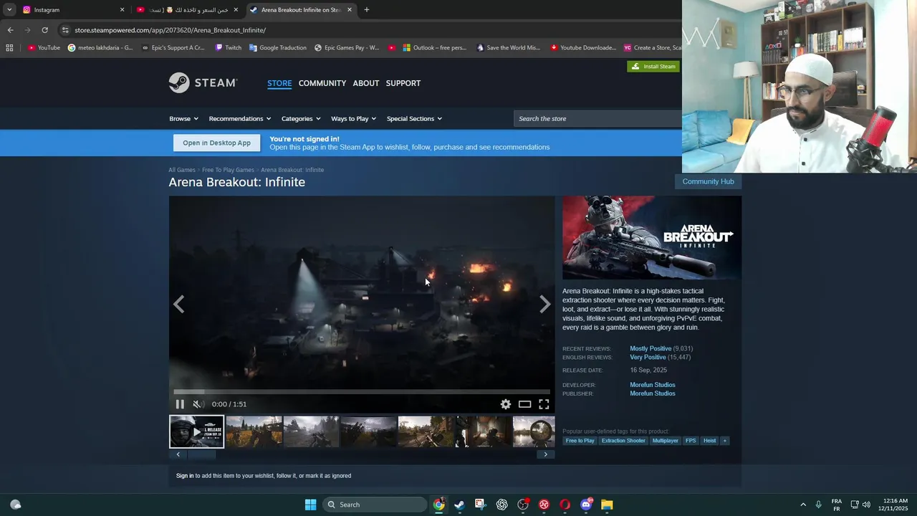Select the fourth screenshot thumbnail
This screenshot has width=917, height=516.
click(x=426, y=431)
